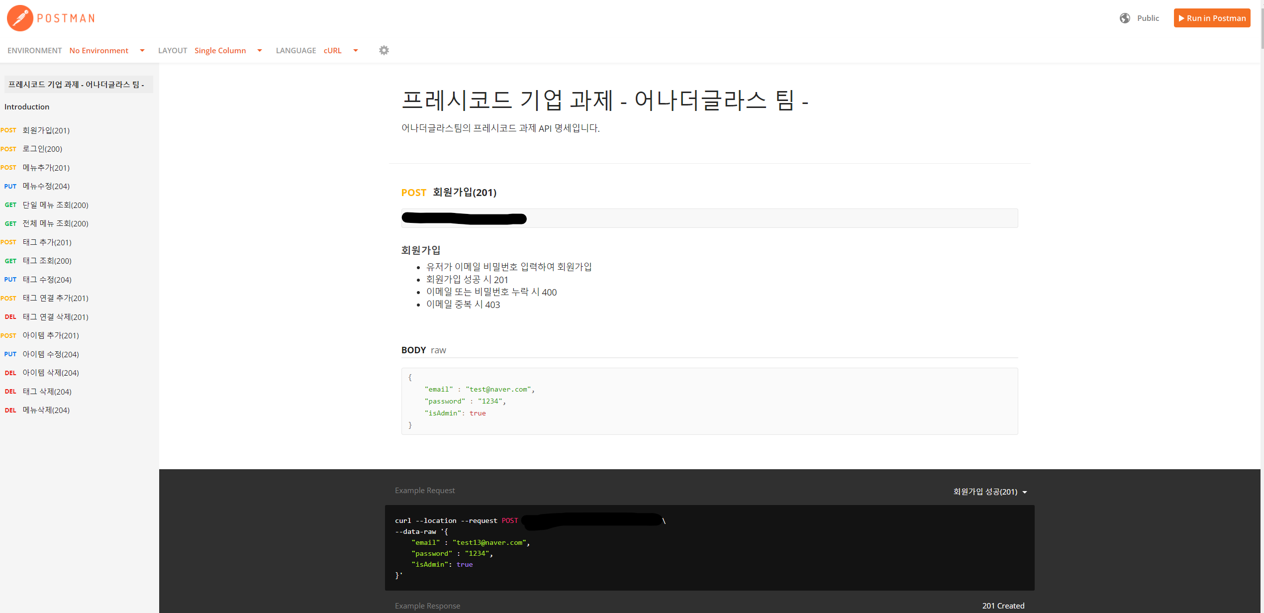Open POST 아이템 추가(201) entry
The width and height of the screenshot is (1264, 613).
pos(51,335)
